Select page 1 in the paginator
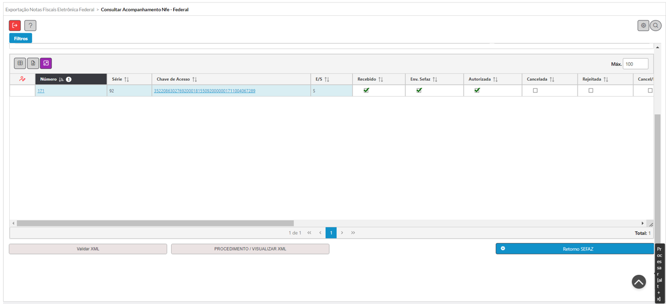Viewport: 666px width, 304px height. [331, 233]
